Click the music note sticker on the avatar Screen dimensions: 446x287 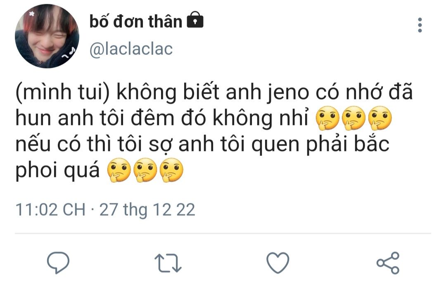pos(69,53)
